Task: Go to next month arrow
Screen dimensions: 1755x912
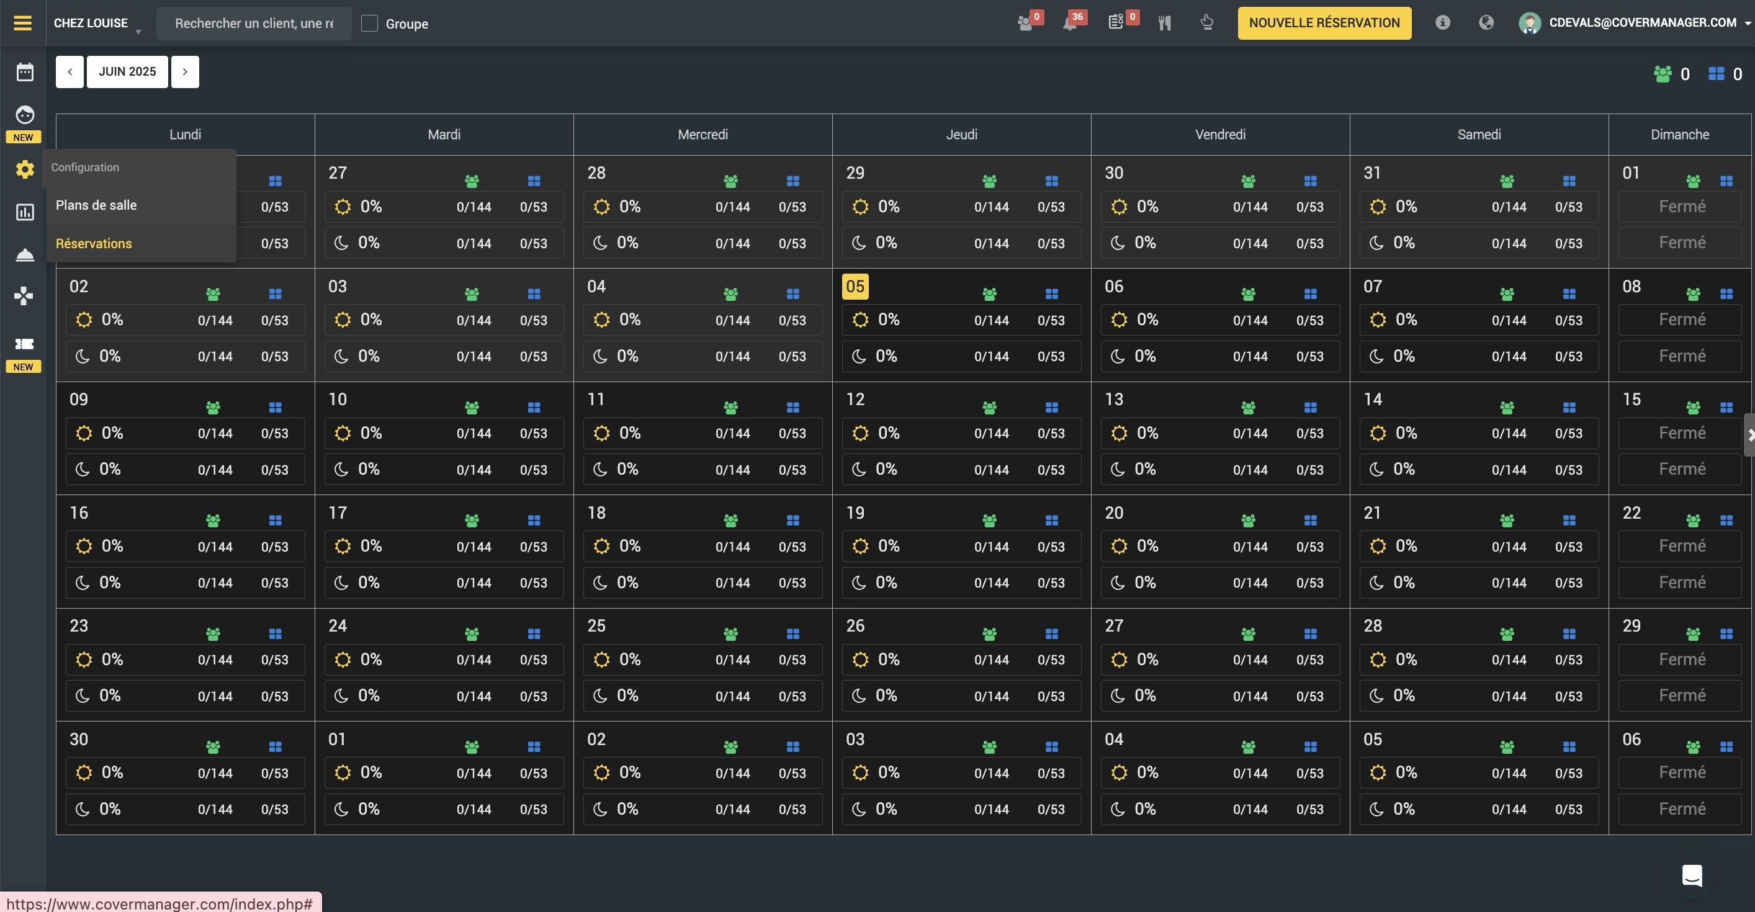Action: click(185, 71)
